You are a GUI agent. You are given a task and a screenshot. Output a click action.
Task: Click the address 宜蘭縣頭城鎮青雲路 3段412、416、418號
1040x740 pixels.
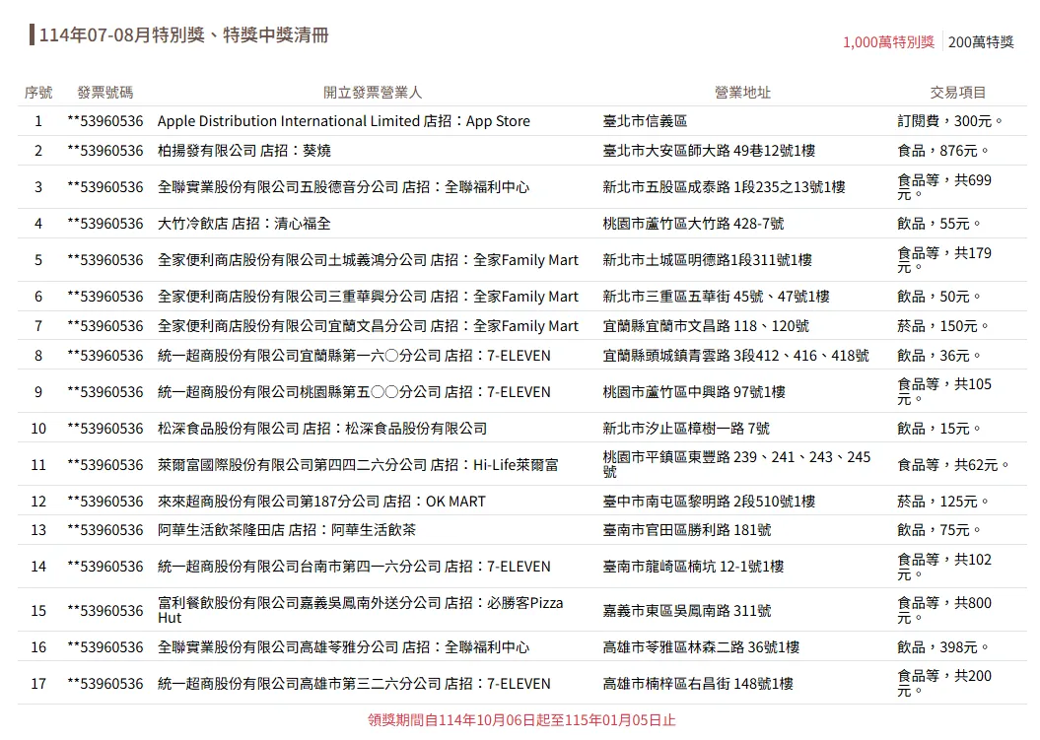click(735, 356)
